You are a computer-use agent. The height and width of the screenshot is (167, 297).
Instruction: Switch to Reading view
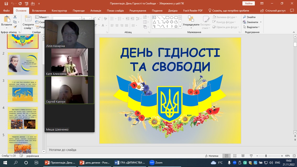(x=243, y=156)
